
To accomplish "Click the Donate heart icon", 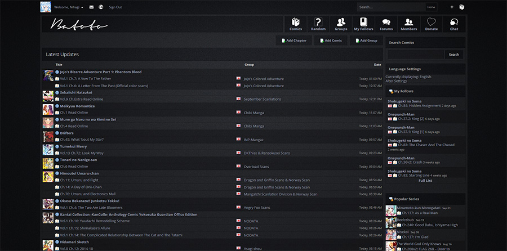I will click(x=432, y=24).
